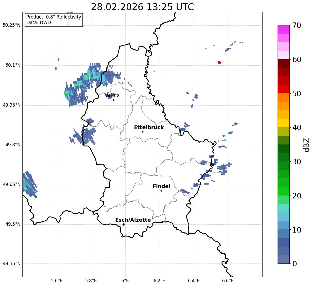Click the dark red colorbar band below 60
Viewport: 313px width, 286px height.
pyautogui.click(x=283, y=63)
